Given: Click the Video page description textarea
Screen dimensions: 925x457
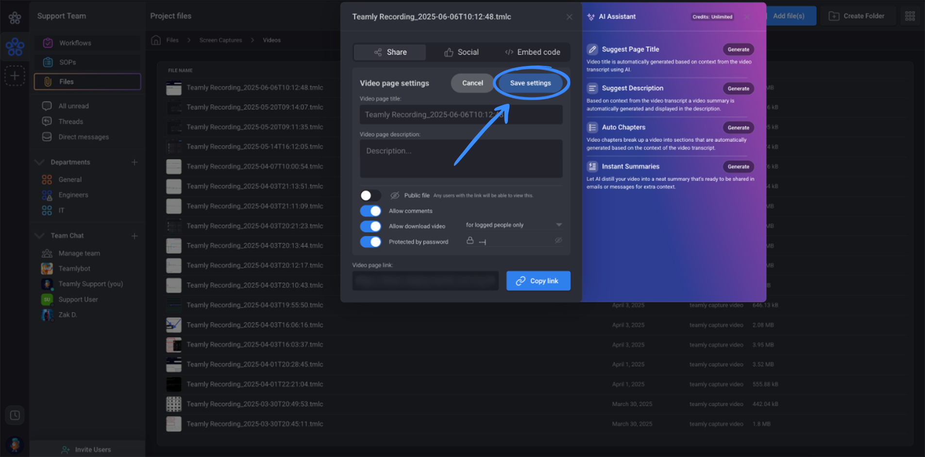Looking at the screenshot, I should coord(461,159).
